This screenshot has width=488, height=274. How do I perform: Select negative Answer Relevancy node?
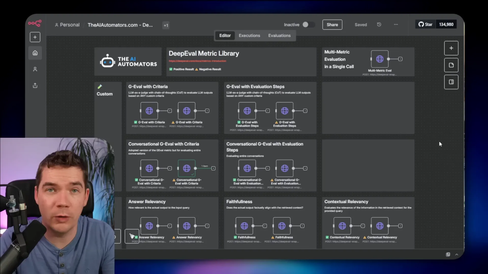tap(187, 226)
